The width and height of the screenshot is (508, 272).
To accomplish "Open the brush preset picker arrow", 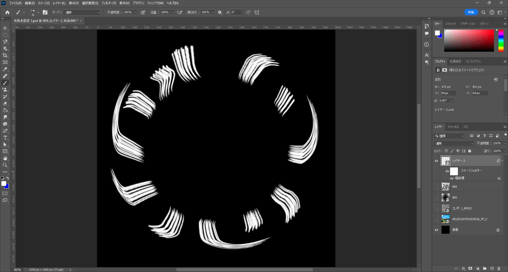I will point(38,12).
